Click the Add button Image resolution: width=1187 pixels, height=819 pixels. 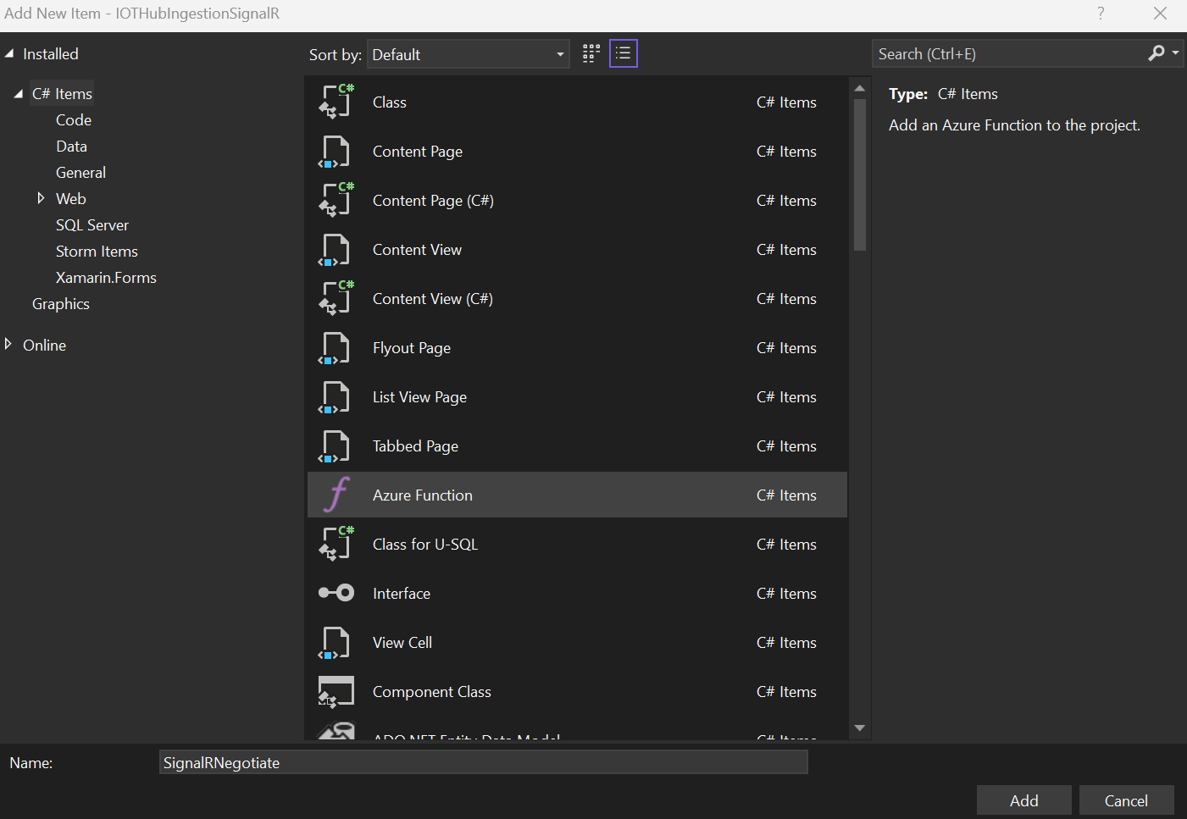click(x=1023, y=800)
